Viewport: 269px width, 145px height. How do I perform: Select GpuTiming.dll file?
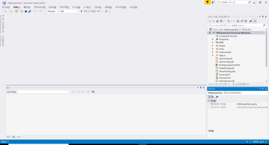(x=226, y=58)
